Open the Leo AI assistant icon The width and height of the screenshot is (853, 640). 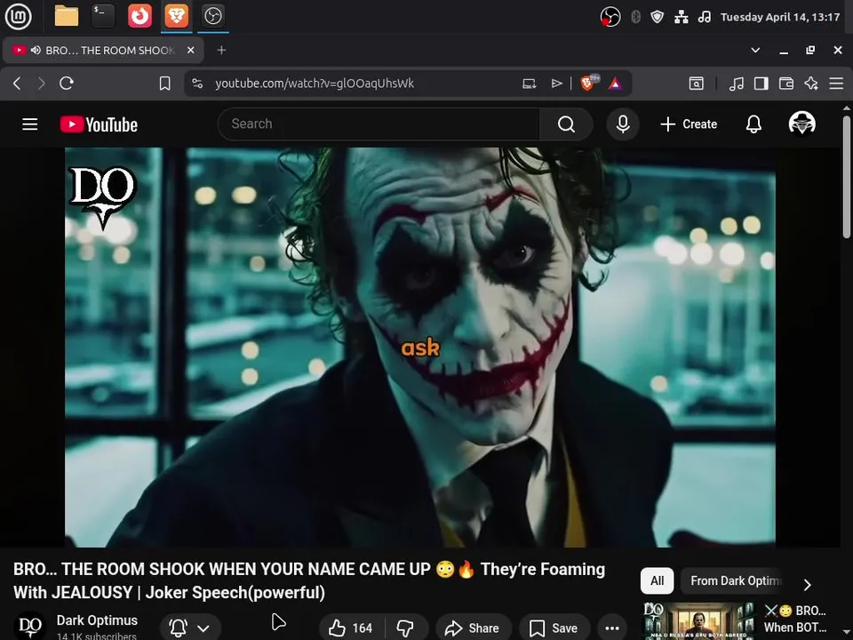coord(811,84)
